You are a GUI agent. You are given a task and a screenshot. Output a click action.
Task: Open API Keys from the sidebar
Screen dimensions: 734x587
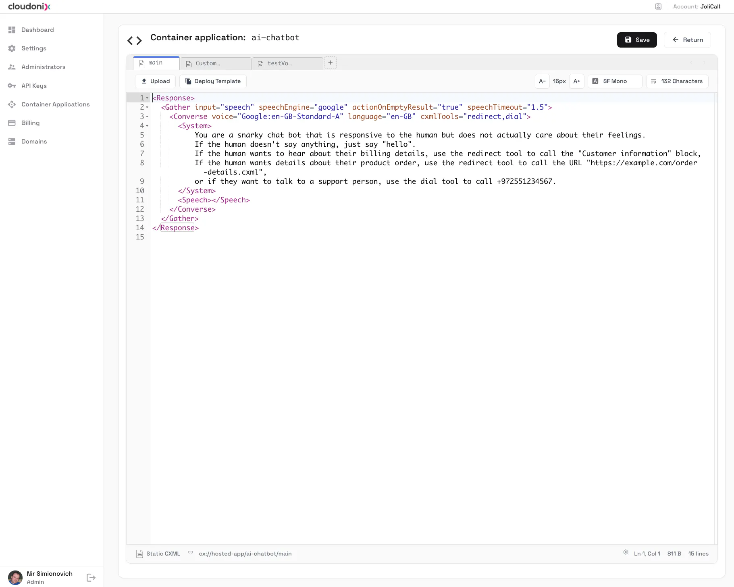pyautogui.click(x=34, y=86)
